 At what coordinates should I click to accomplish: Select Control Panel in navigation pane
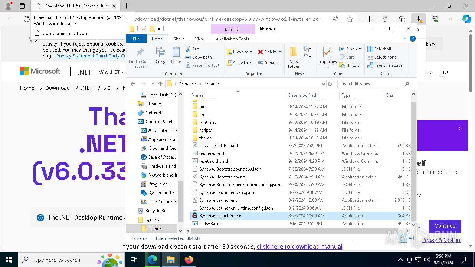click(159, 122)
